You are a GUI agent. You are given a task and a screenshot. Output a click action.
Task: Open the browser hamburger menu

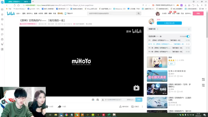click(x=205, y=5)
